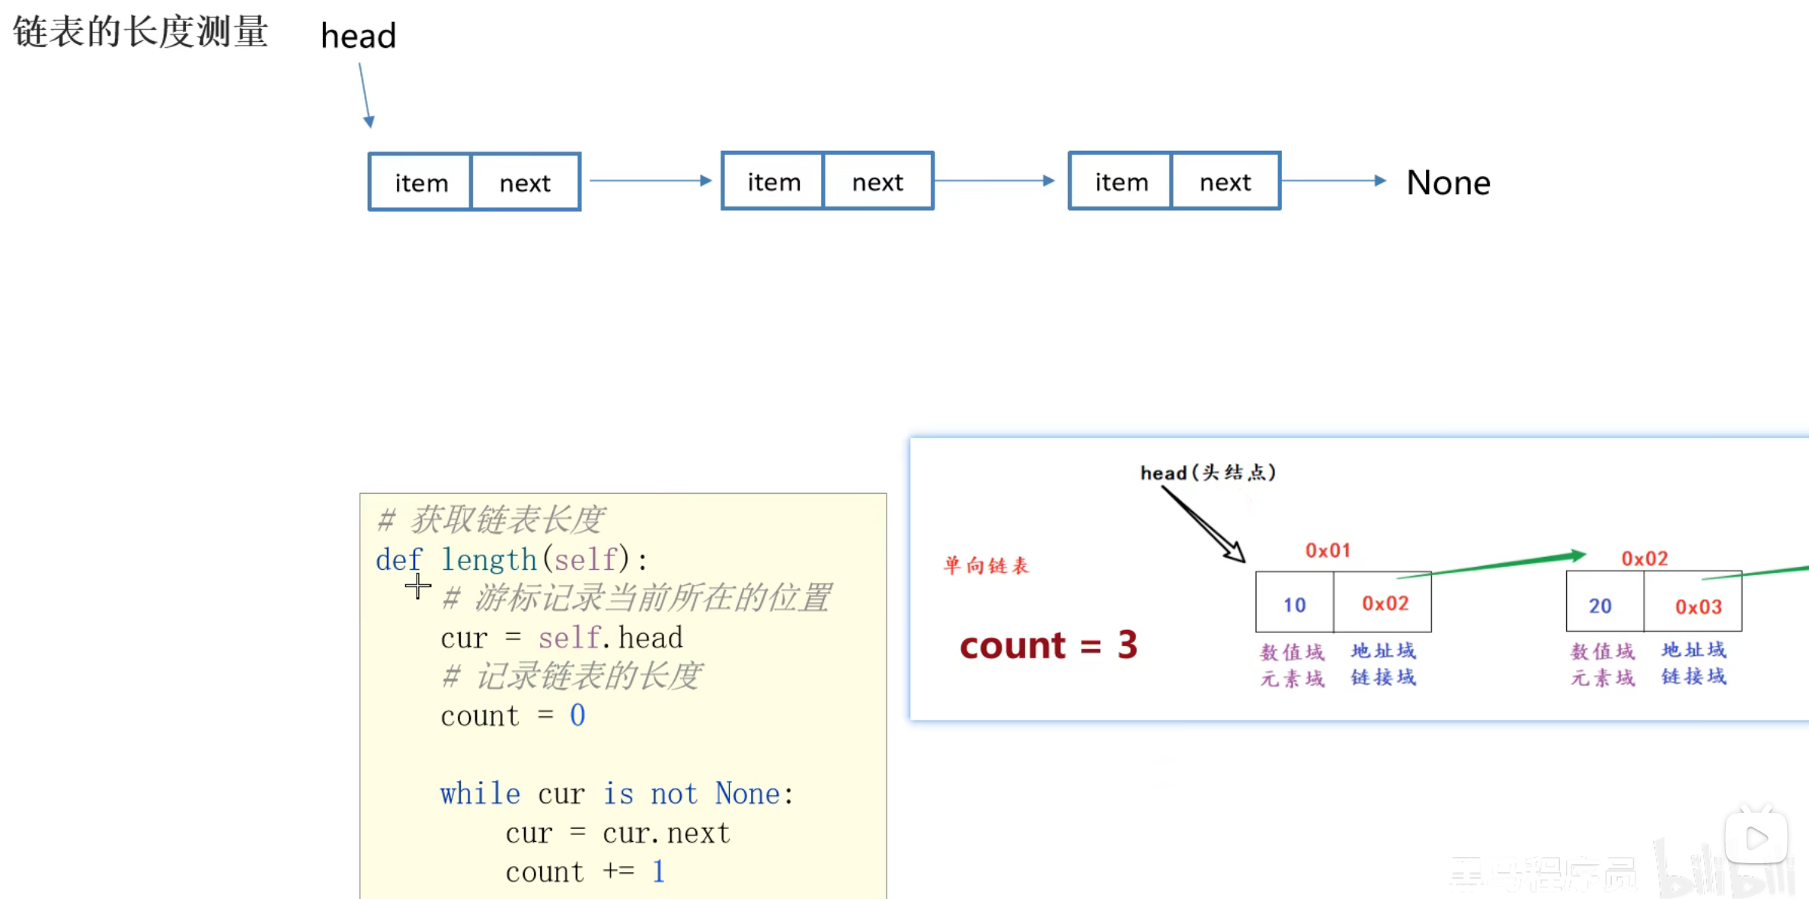Click the first node's next box
This screenshot has width=1809, height=899.
coord(525,183)
